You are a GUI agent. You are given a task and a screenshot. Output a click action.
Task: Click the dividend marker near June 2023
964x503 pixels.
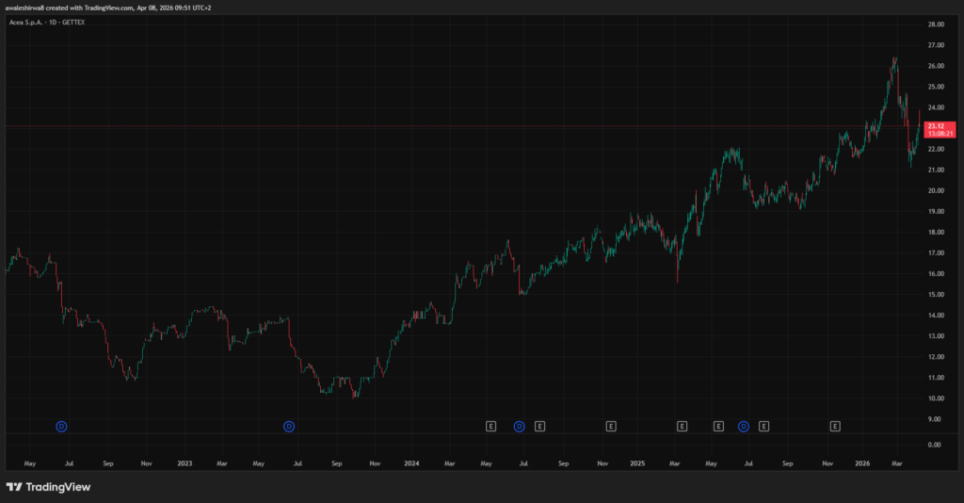click(x=289, y=427)
